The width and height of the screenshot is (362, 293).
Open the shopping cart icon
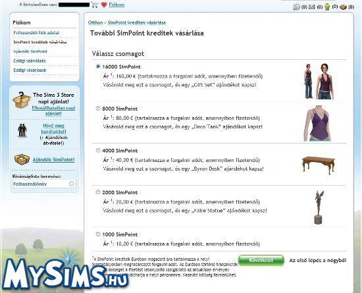click(95, 5)
